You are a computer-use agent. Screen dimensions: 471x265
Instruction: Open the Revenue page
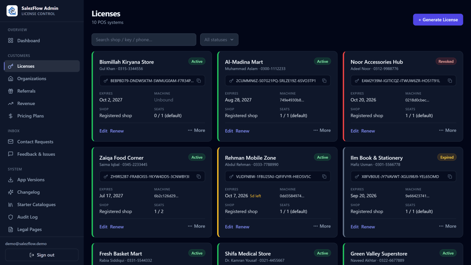pyautogui.click(x=42, y=103)
